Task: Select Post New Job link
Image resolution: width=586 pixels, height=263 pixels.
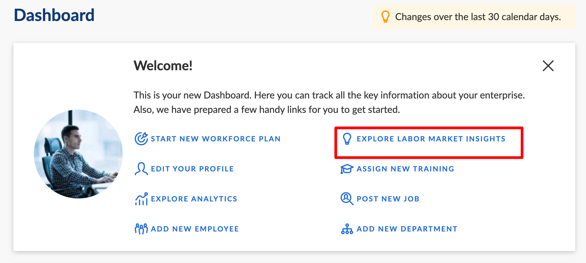Action: pyautogui.click(x=388, y=199)
